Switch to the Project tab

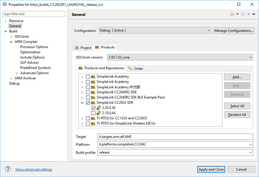click(83, 48)
